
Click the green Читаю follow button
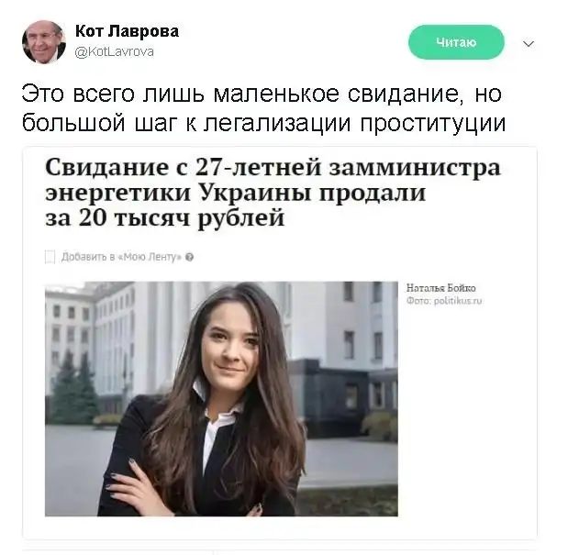(456, 42)
